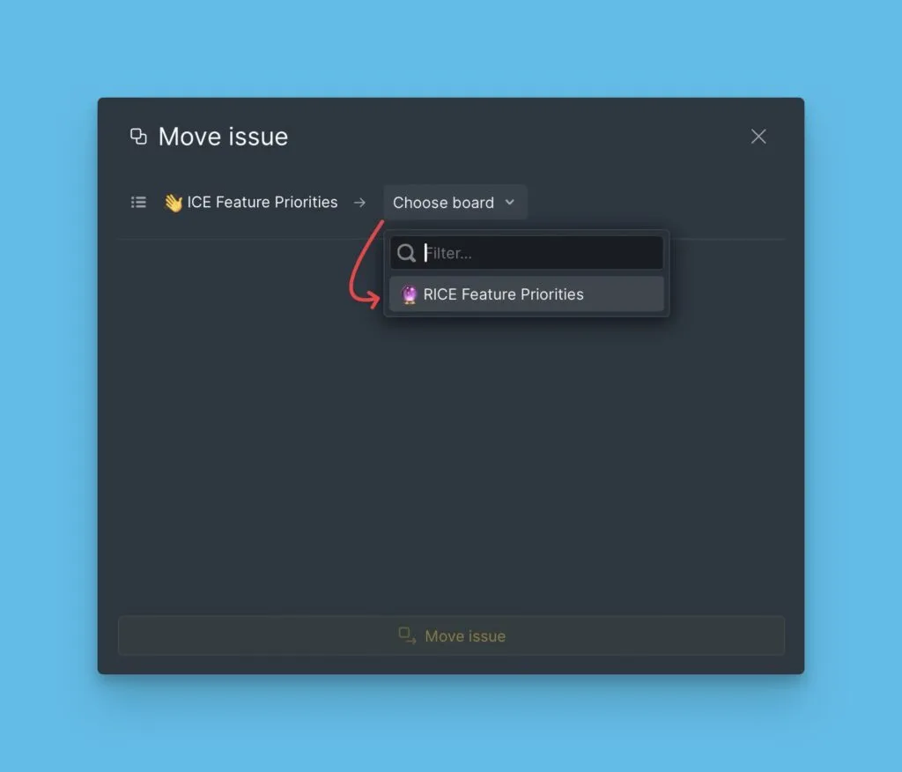This screenshot has height=772, width=902.
Task: Click the empty dialog body area
Action: tap(451, 461)
